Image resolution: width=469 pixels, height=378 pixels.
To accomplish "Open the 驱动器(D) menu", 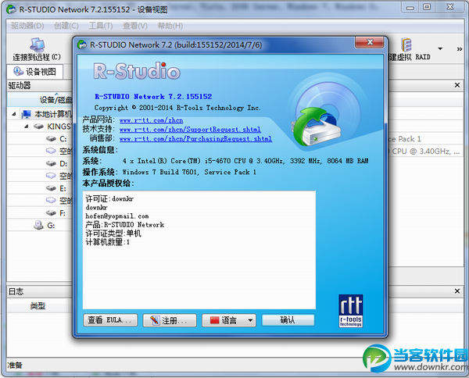I will click(27, 26).
